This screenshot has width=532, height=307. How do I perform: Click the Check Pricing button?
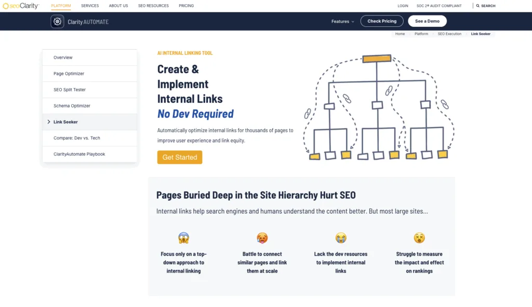coord(382,21)
